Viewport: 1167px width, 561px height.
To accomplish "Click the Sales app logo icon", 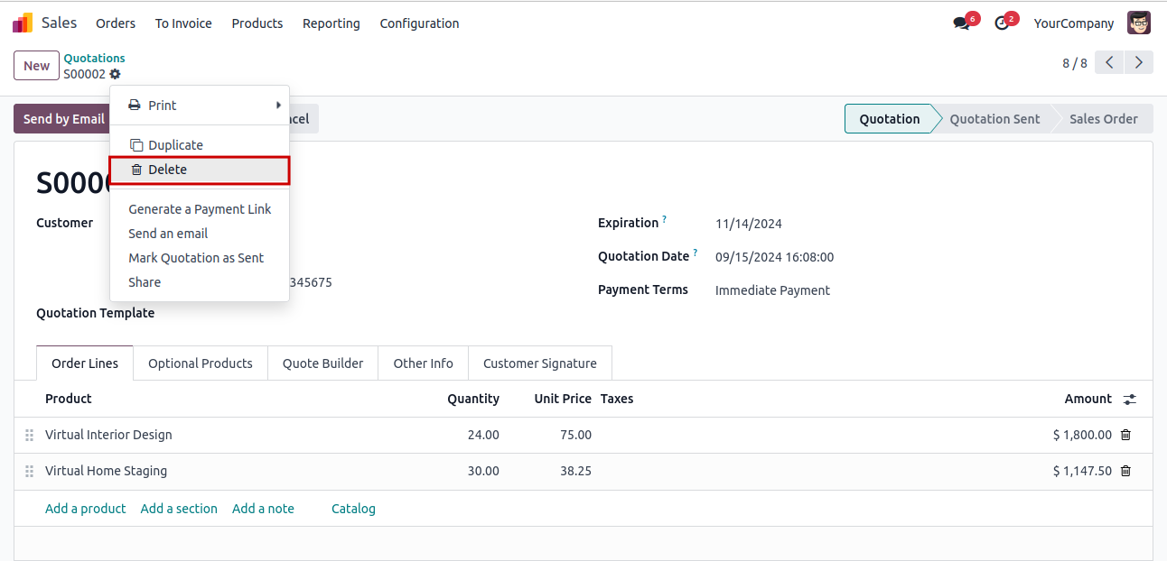I will click(x=23, y=23).
